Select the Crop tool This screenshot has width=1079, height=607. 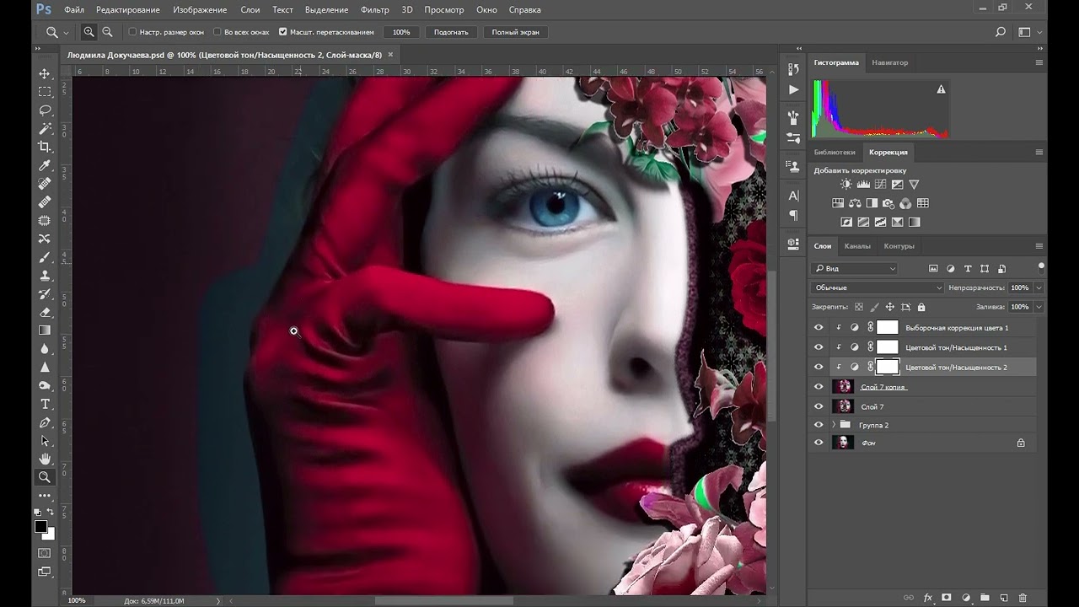(x=45, y=147)
